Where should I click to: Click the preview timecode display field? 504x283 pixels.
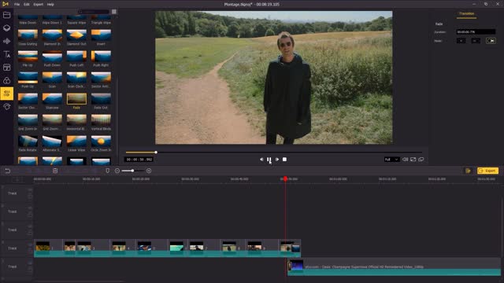[139, 160]
